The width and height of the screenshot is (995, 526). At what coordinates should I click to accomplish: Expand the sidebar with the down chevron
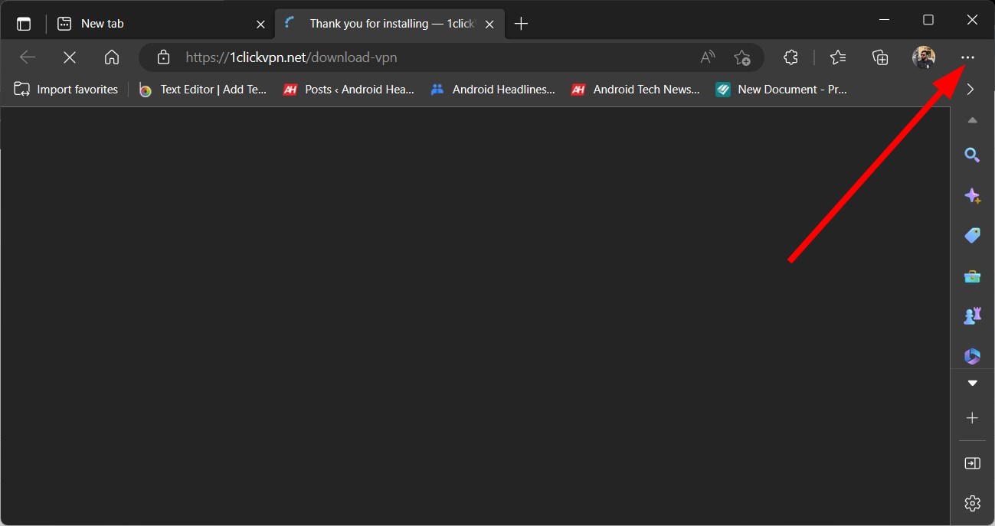click(x=972, y=382)
